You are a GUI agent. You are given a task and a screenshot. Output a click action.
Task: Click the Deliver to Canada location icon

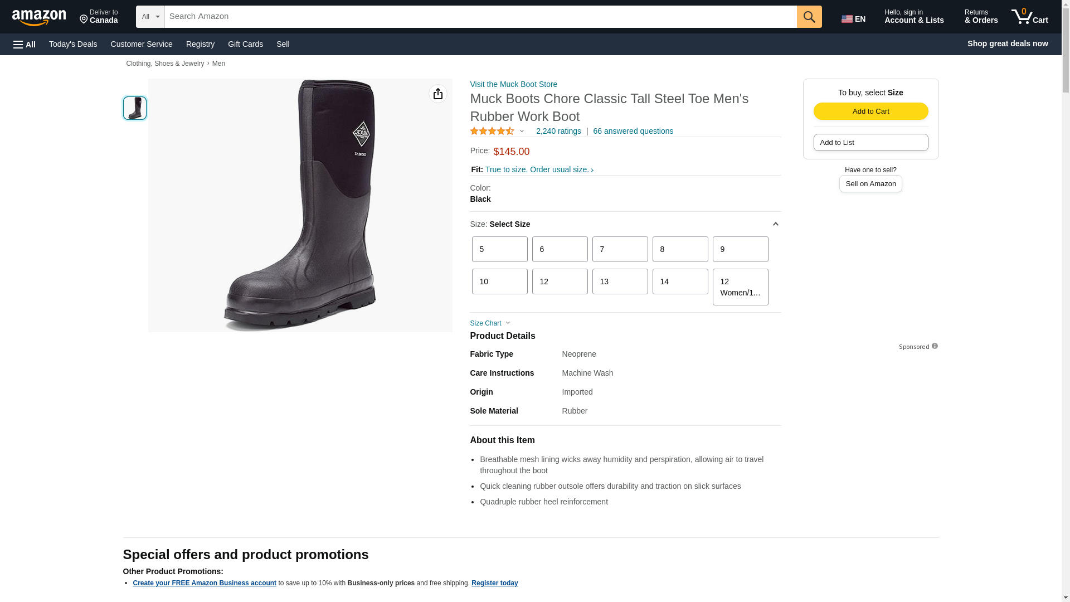point(84,20)
